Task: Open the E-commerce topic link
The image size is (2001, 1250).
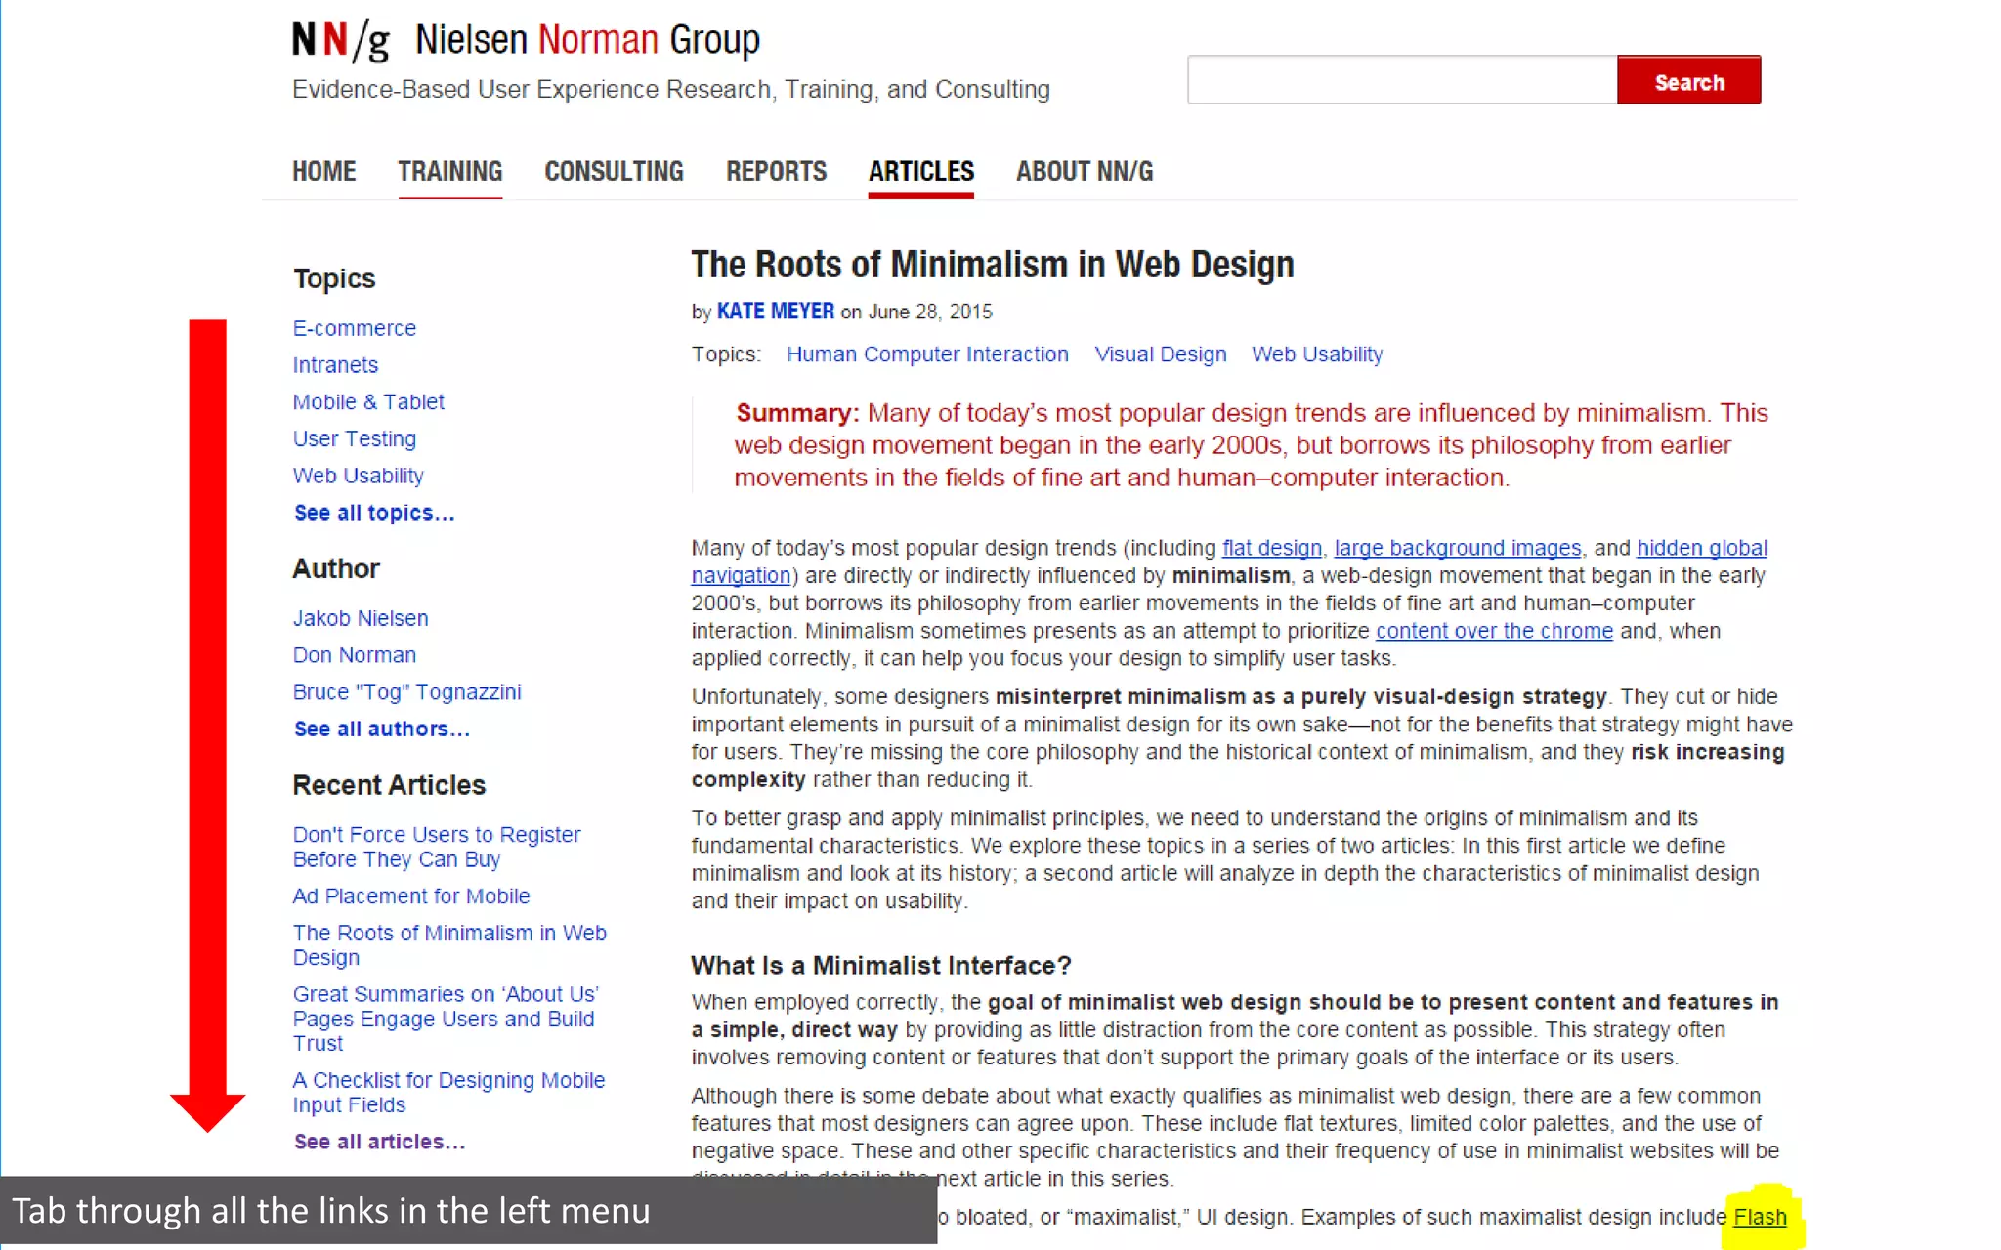Action: (354, 328)
